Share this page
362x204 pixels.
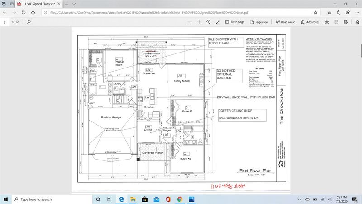[348, 13]
